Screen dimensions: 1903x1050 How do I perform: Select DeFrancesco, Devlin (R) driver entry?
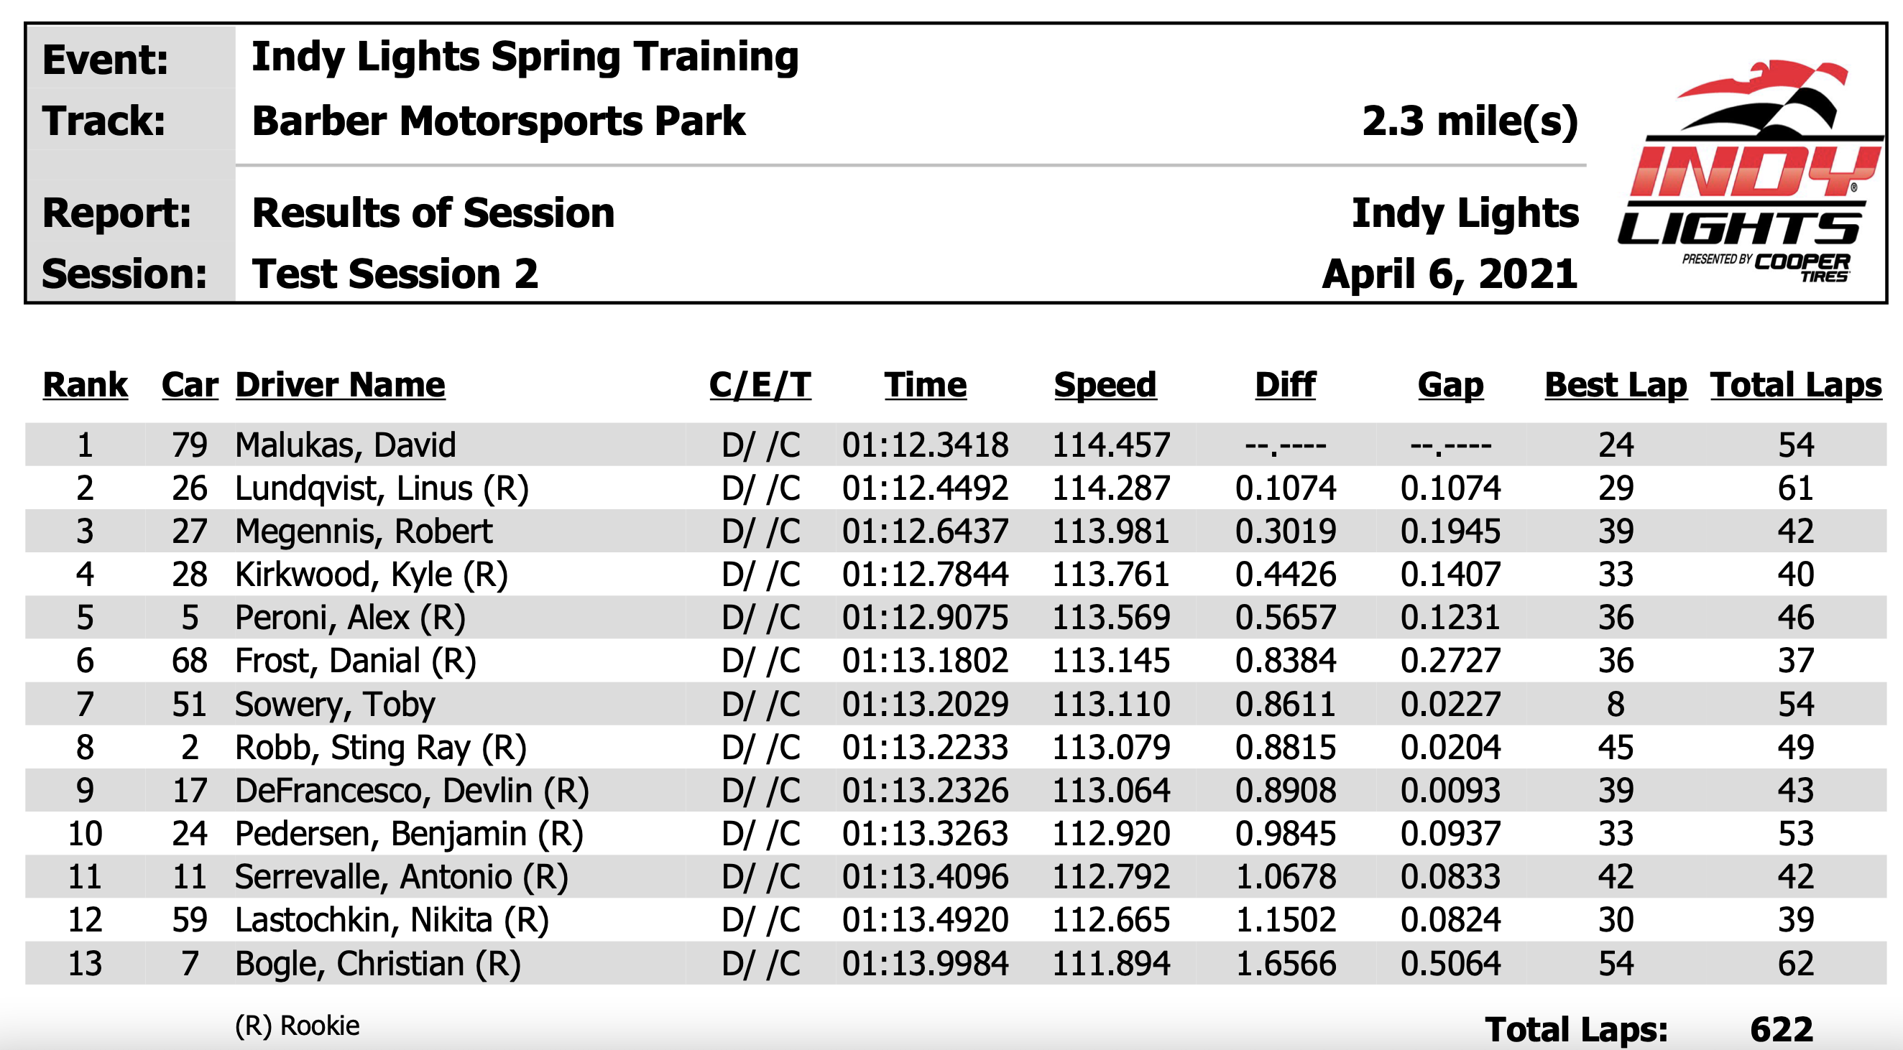pyautogui.click(x=412, y=791)
